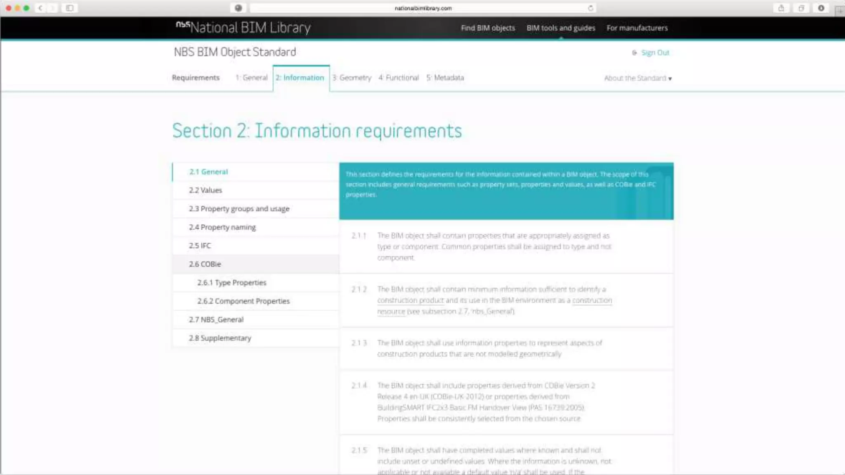Expand the 2.6 COBie sidebar section

[x=205, y=264]
